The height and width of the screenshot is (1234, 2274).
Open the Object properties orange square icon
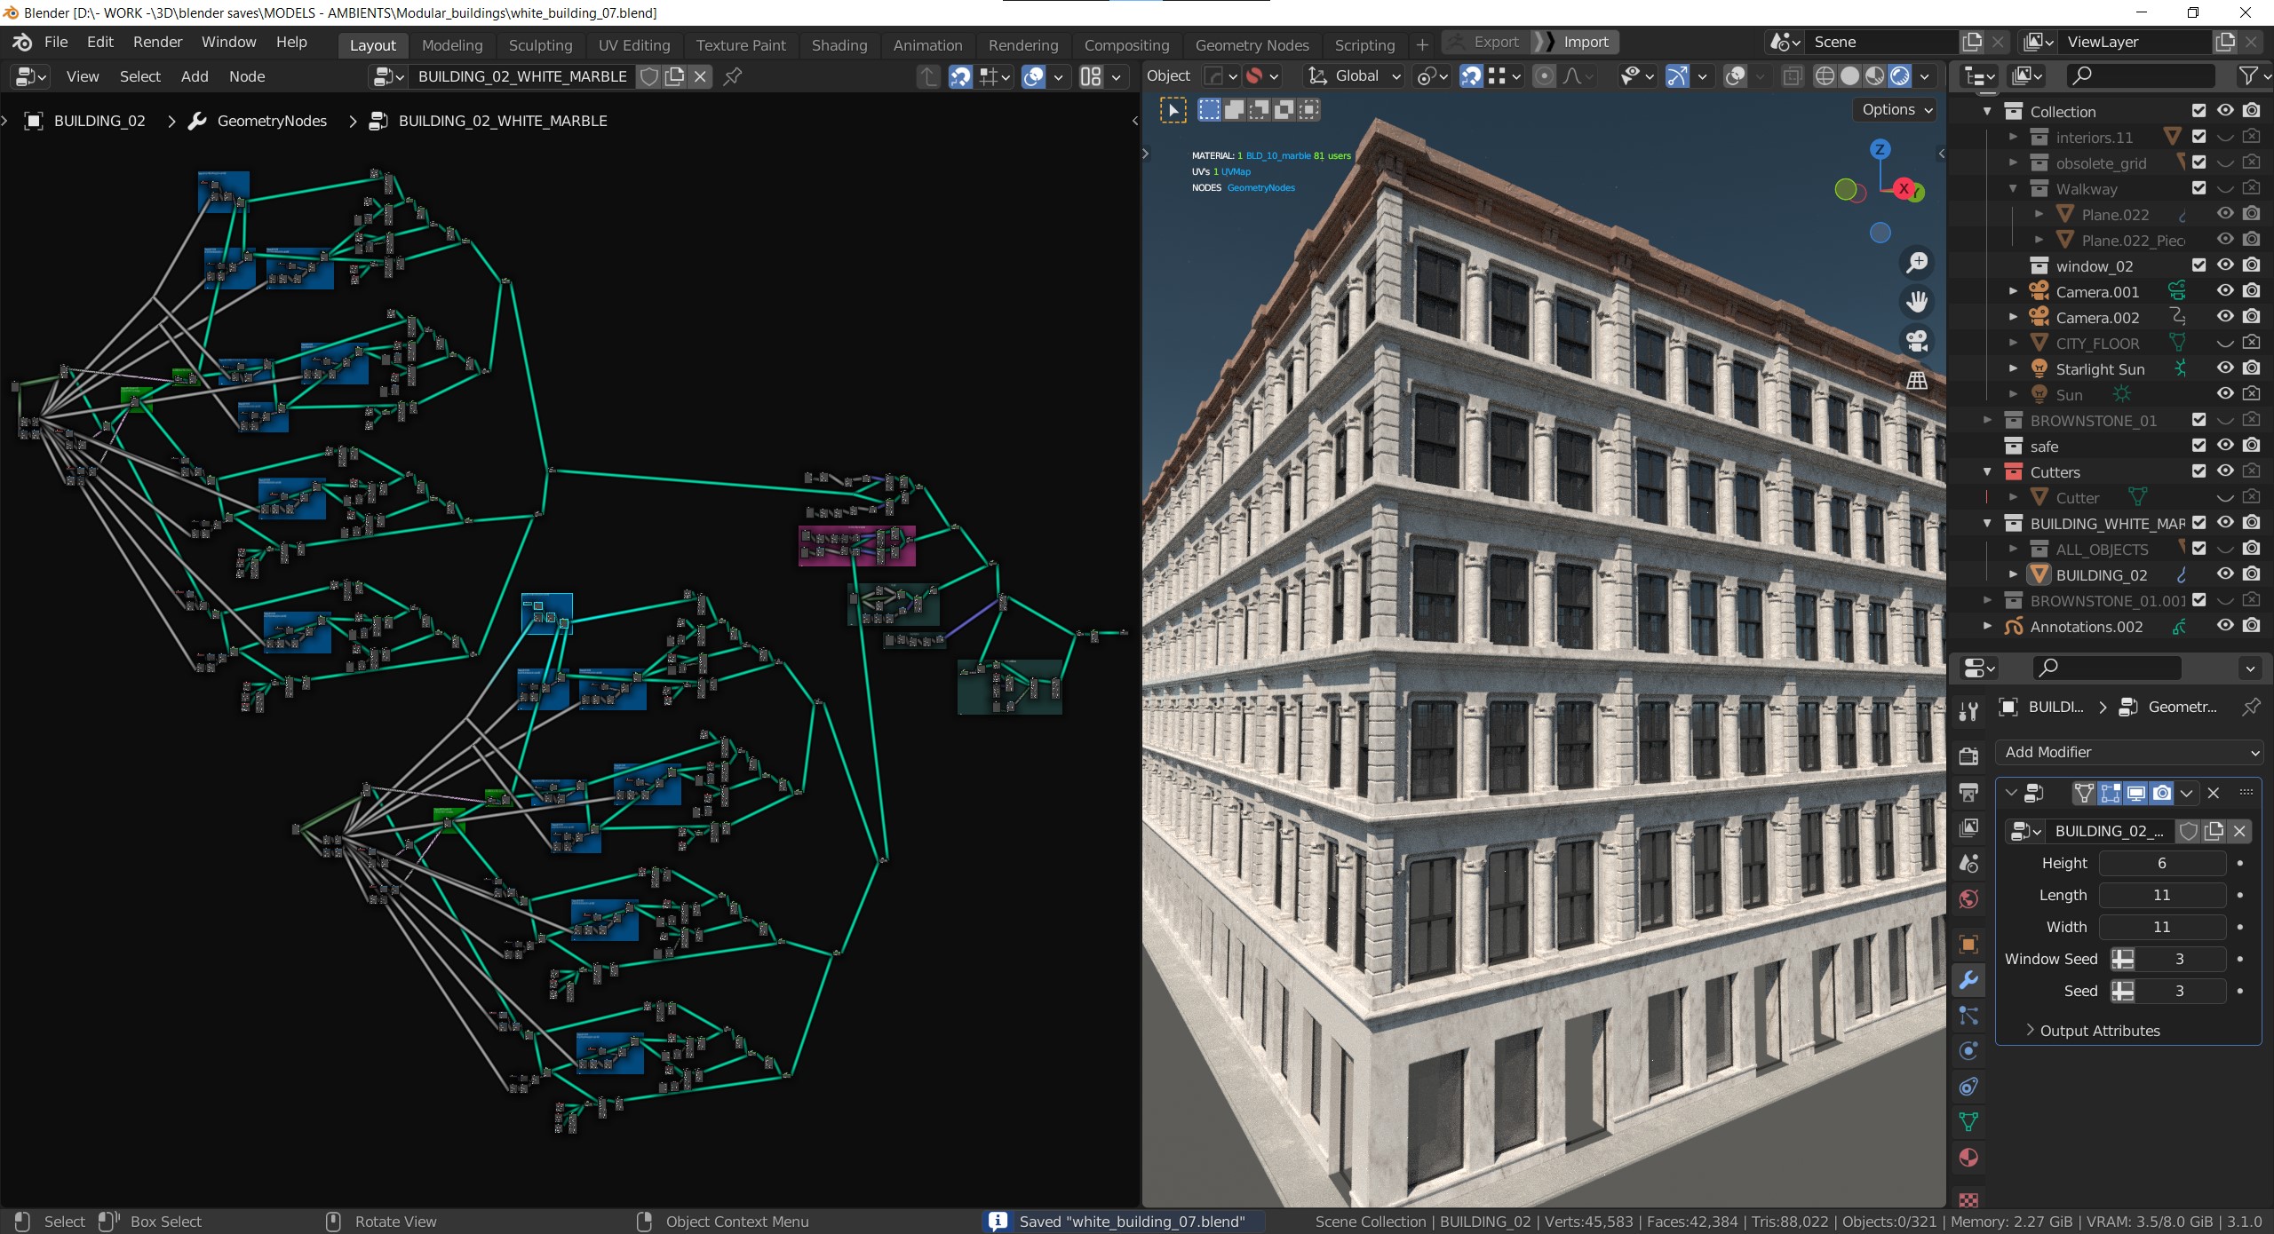tap(1968, 944)
